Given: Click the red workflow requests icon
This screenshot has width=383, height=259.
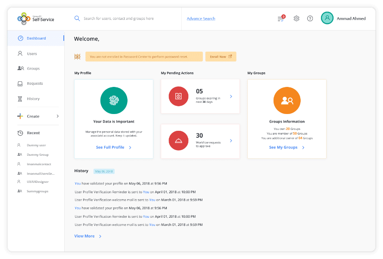Looking at the screenshot, I should point(178,141).
